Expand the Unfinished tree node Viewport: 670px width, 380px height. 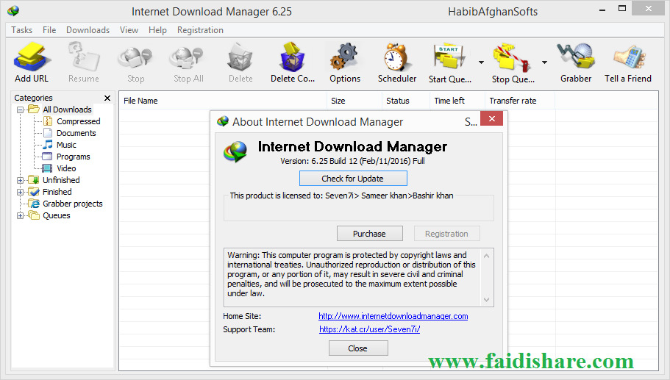(x=20, y=180)
